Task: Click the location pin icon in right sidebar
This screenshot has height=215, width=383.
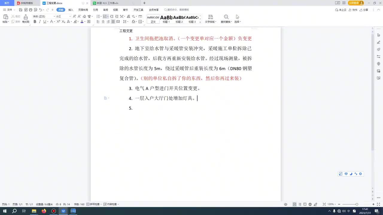Action: 379,64
